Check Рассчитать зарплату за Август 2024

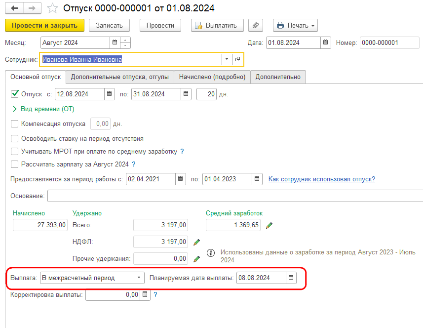[15, 164]
